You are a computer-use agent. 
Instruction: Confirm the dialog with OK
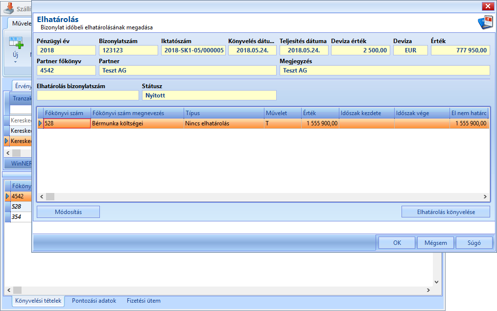coord(397,243)
